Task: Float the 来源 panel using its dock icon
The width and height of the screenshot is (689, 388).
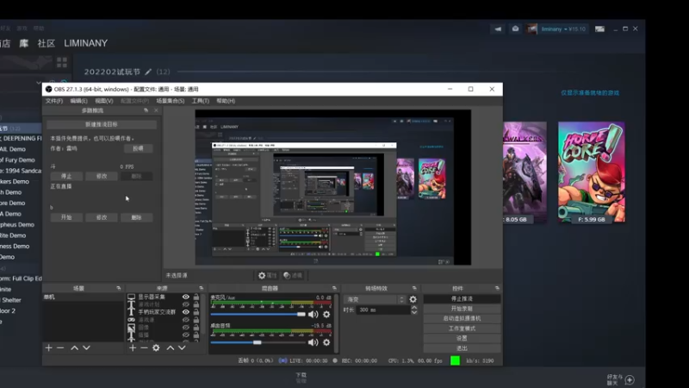Action: point(202,288)
